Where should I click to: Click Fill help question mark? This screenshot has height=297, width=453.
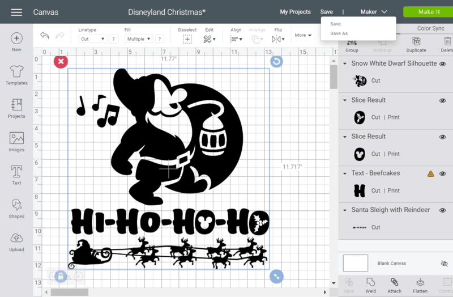(x=160, y=39)
